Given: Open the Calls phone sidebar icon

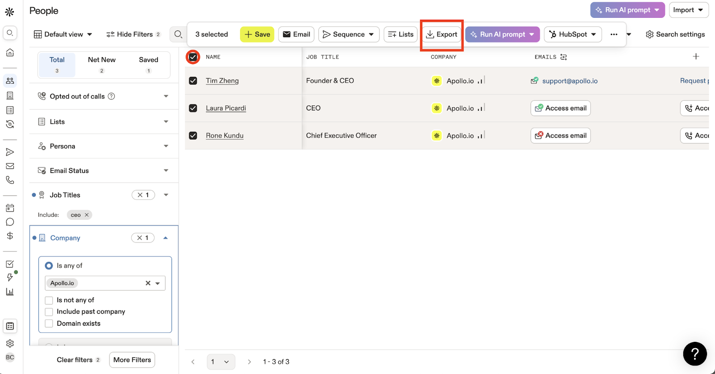Looking at the screenshot, I should tap(10, 180).
